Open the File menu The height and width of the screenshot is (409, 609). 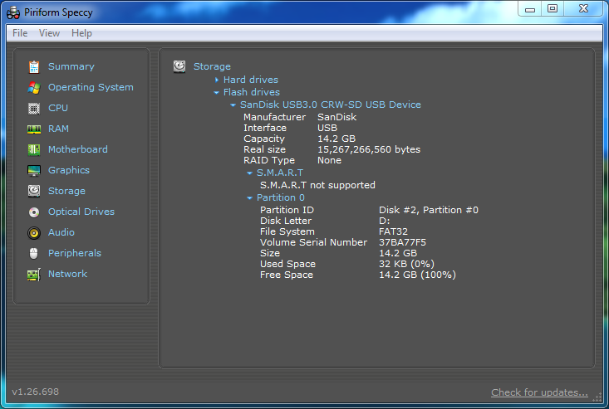pos(20,33)
